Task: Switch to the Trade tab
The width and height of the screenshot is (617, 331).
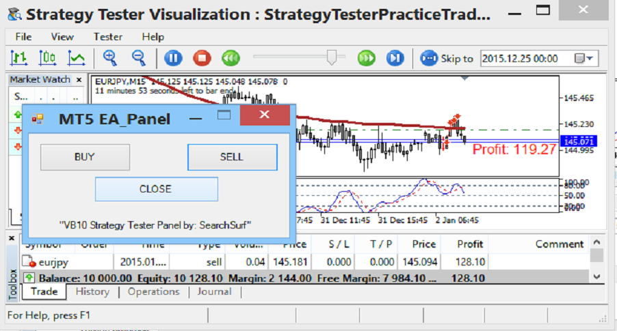Action: [x=44, y=291]
